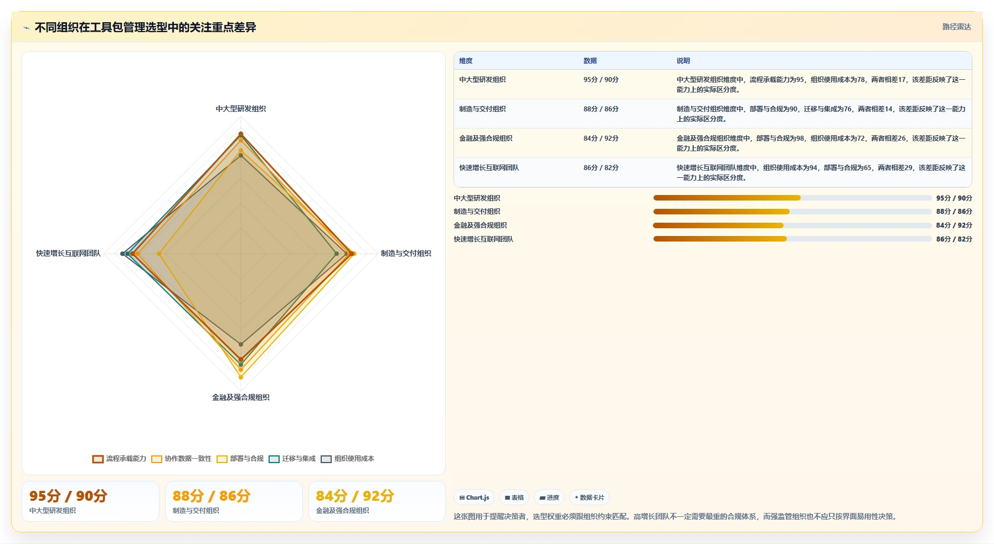Open the 95分 / 90分 stat card
This screenshot has height=544, width=994.
[90, 501]
